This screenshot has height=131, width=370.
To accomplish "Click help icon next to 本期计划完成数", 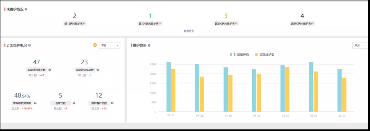I will pyautogui.click(x=98, y=70).
